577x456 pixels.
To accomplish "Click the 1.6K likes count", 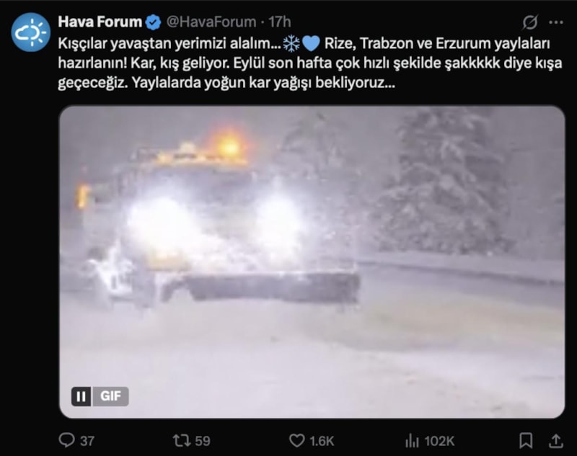I will (x=322, y=441).
